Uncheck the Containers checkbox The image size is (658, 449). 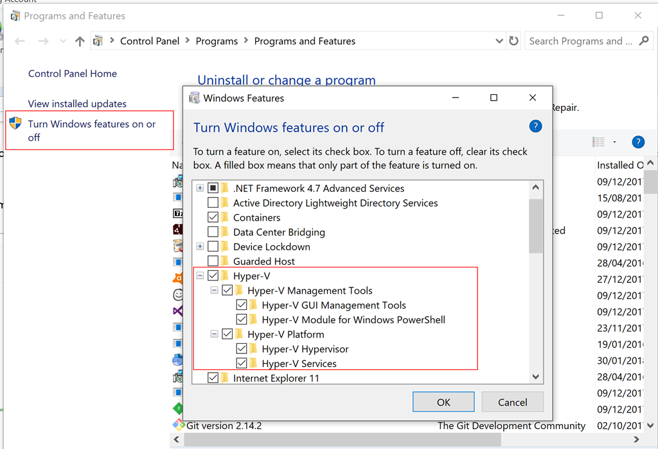pyautogui.click(x=213, y=217)
